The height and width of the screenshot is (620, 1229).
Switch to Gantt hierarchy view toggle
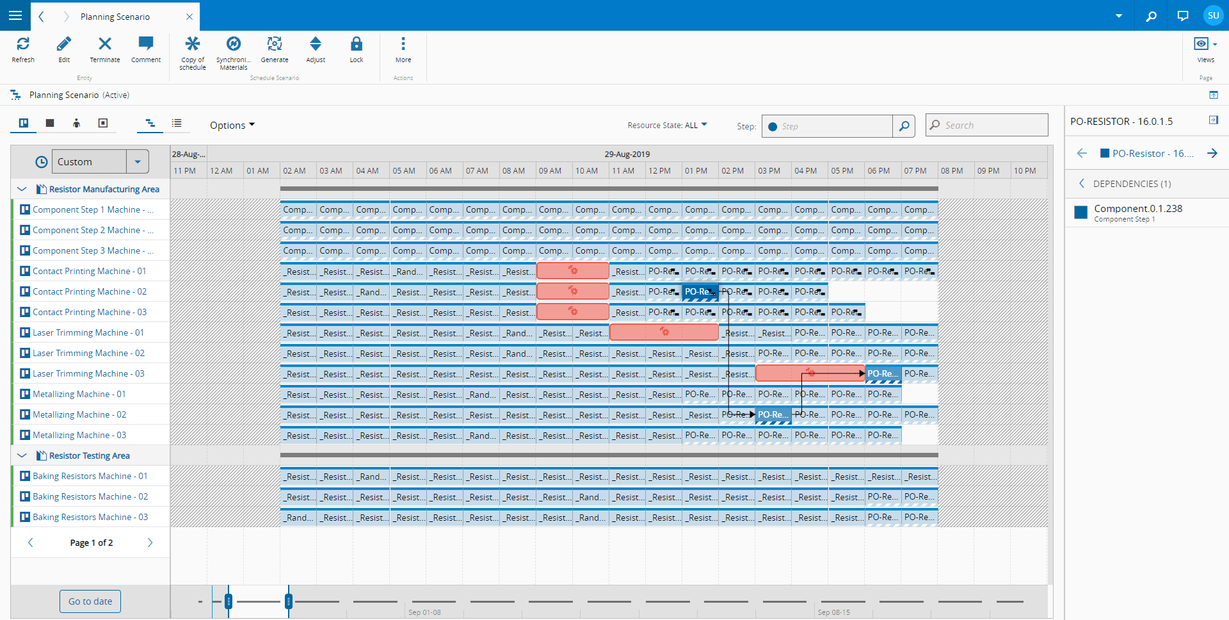(x=150, y=124)
